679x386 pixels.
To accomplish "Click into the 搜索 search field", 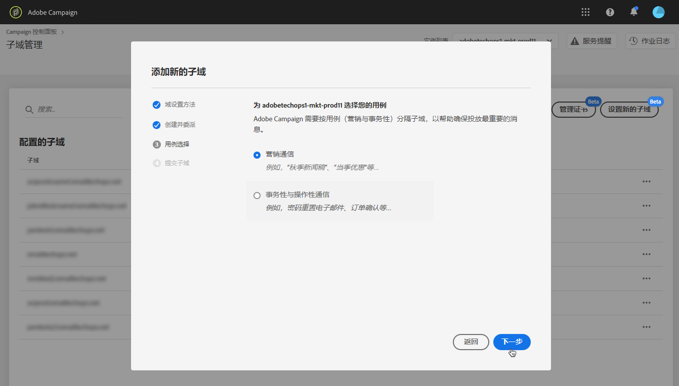I will coord(74,109).
